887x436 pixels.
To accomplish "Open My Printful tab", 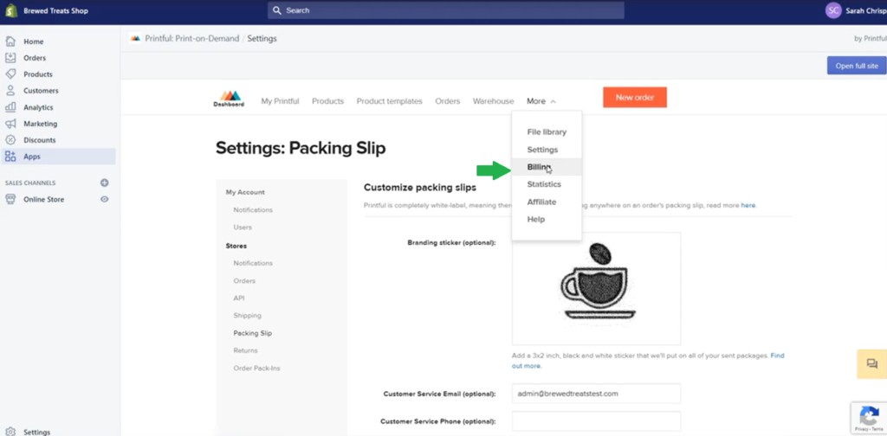I will (280, 102).
